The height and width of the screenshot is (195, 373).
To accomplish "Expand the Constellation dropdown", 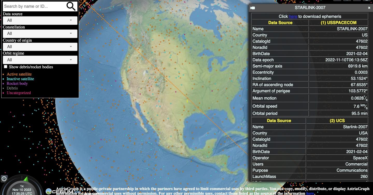I will [40, 34].
